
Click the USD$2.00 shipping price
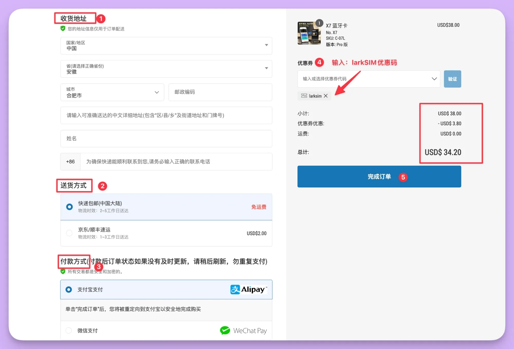point(256,233)
